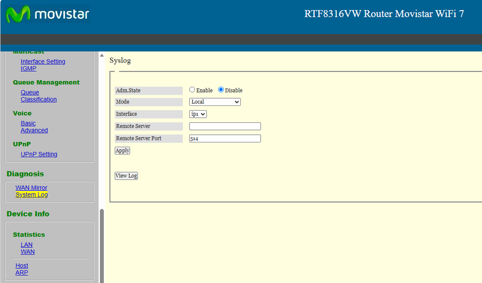The image size is (482, 283).
Task: Click the sidebar scrollbar thumb
Action: click(x=102, y=246)
